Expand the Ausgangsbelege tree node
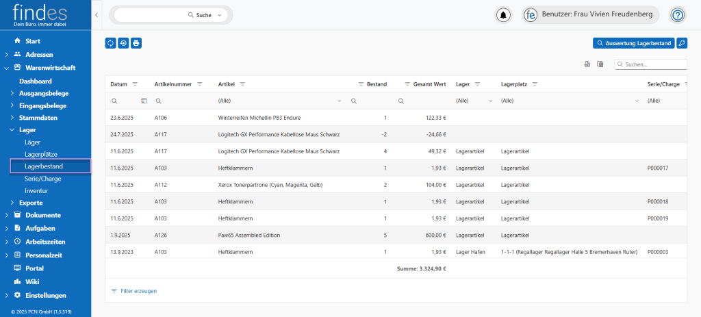Screen dimensions: 701x317 [x=12, y=93]
